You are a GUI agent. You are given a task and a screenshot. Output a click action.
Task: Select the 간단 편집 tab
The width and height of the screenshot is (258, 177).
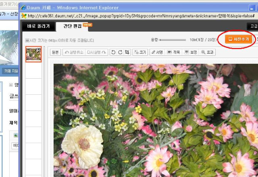pyautogui.click(x=73, y=26)
